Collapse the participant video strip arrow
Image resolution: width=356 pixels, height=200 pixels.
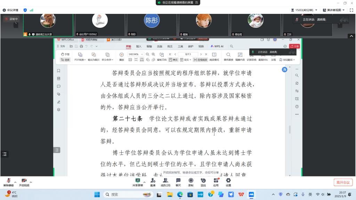coord(351,36)
